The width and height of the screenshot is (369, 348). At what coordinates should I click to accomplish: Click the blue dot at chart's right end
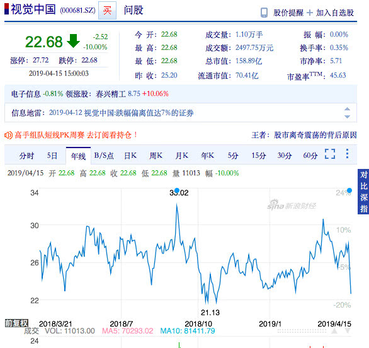(349, 190)
